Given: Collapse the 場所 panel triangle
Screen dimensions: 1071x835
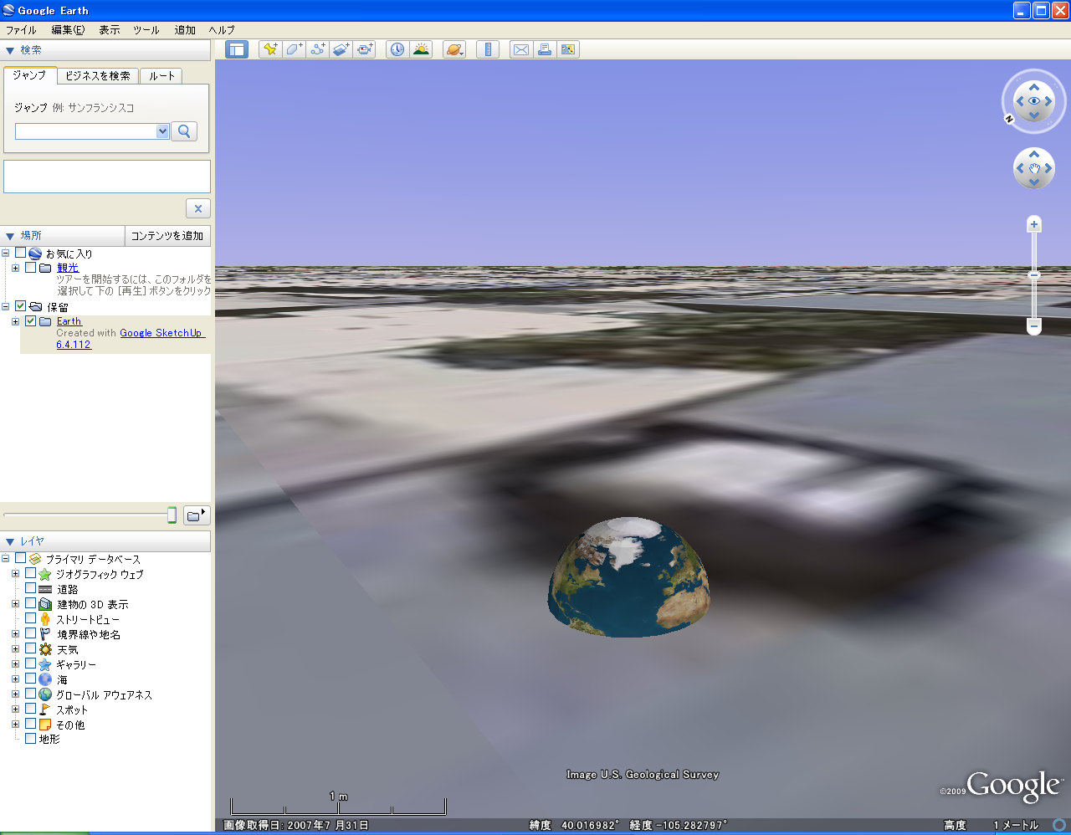Looking at the screenshot, I should [10, 236].
